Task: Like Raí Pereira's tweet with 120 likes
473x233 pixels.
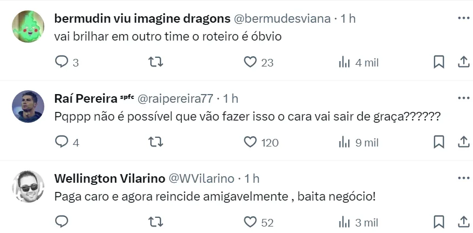Action: point(250,142)
